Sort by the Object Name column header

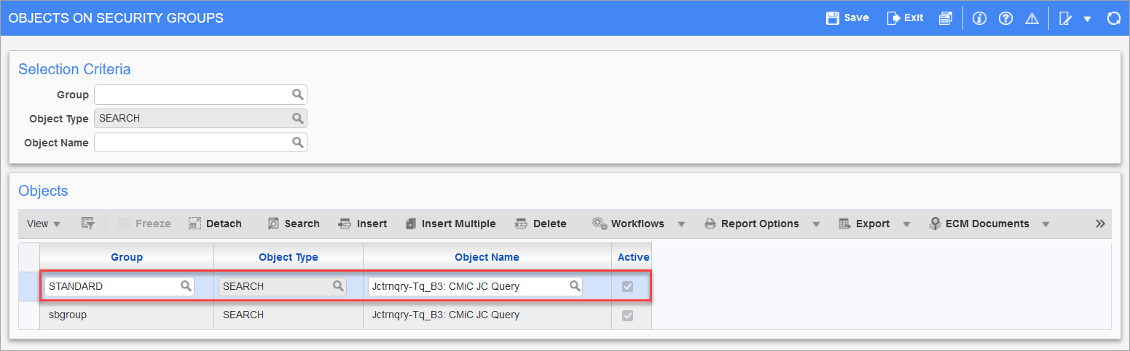[487, 257]
